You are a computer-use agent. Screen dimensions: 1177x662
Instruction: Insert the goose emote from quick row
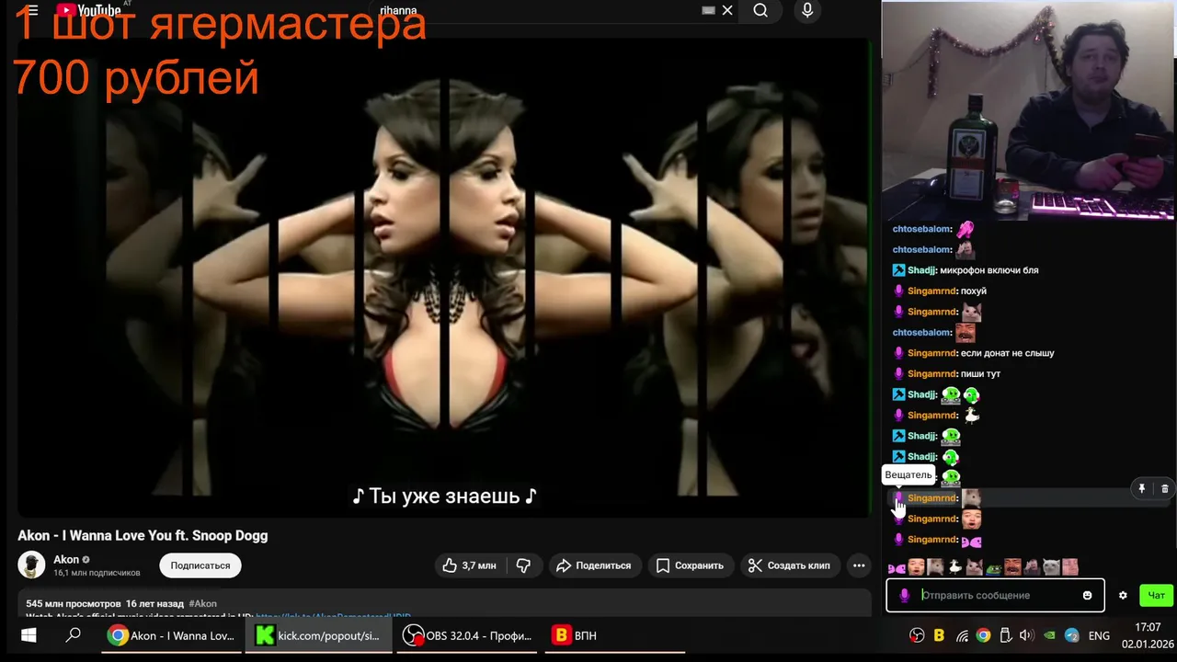[955, 567]
